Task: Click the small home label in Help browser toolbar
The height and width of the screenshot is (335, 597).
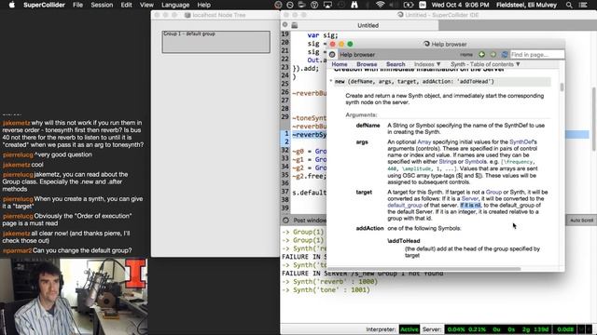Action: tap(466, 55)
